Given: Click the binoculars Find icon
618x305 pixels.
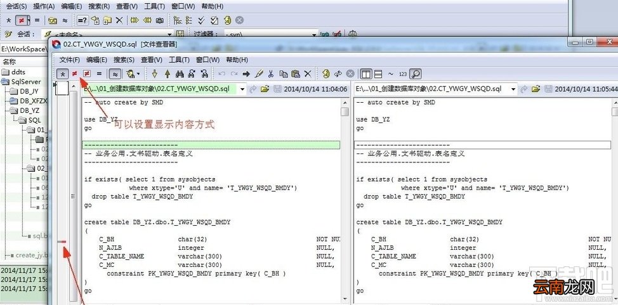Looking at the screenshot, I should pyautogui.click(x=180, y=74).
